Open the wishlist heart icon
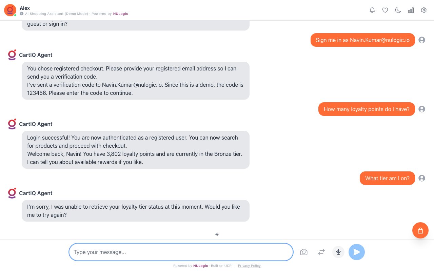This screenshot has height=271, width=434. 385,10
